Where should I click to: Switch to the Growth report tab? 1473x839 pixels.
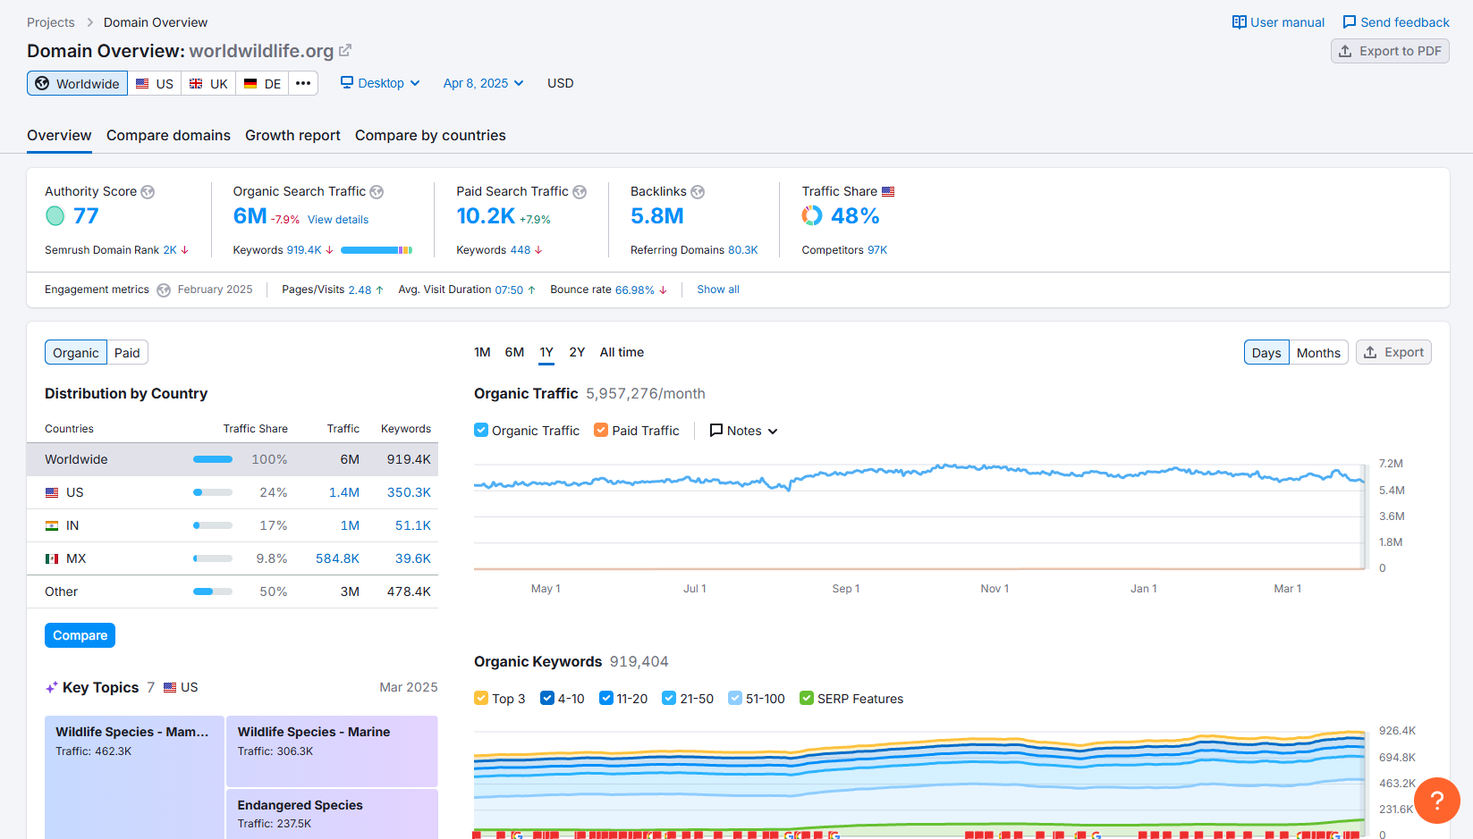coord(292,135)
